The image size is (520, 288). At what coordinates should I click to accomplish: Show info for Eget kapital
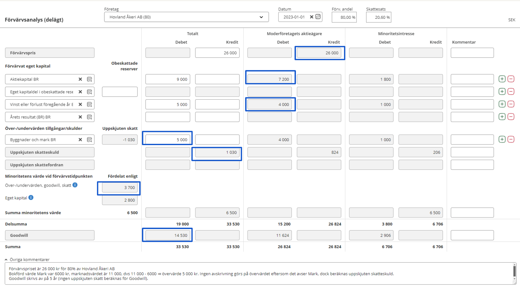pos(31,198)
